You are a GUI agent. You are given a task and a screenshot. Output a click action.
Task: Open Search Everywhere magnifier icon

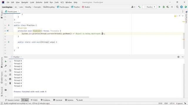(x=177, y=7)
